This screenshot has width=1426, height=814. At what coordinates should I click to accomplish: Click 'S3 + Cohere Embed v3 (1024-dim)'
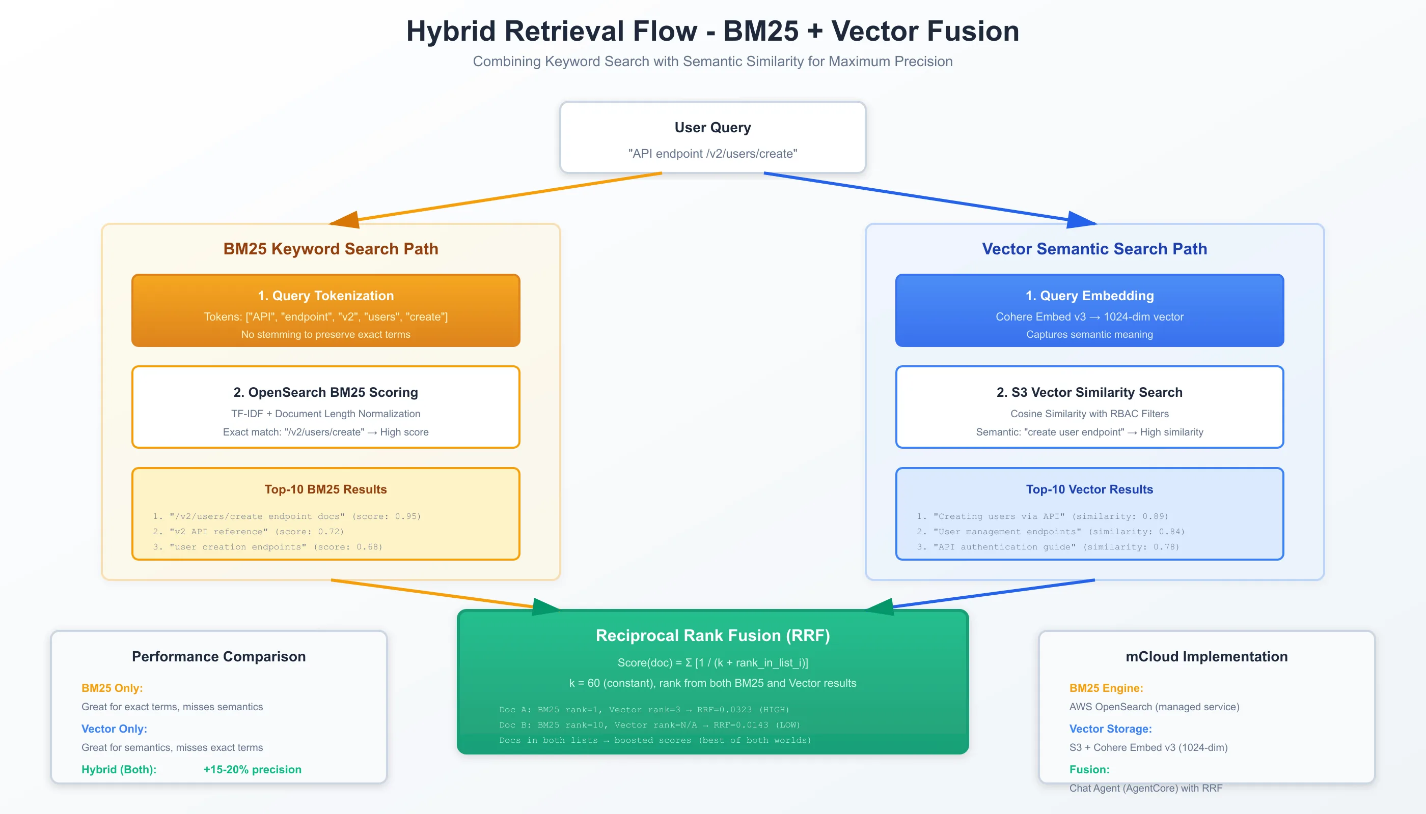[1148, 747]
